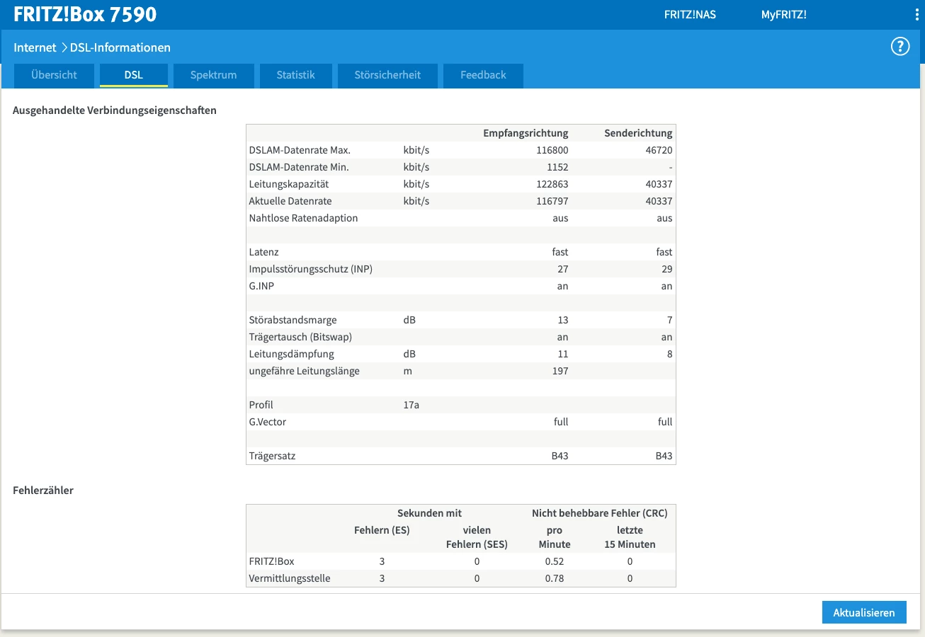Viewport: 925px width, 637px height.
Task: Click the help question mark icon
Action: [900, 47]
